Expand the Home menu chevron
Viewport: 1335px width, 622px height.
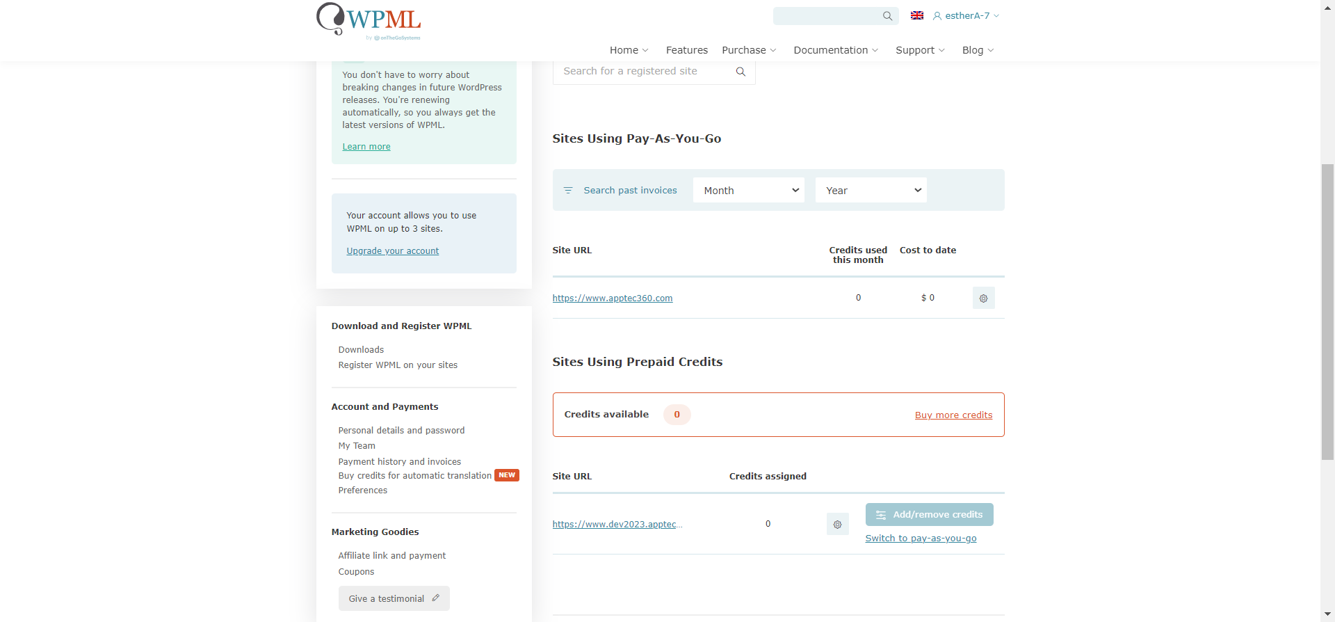645,50
